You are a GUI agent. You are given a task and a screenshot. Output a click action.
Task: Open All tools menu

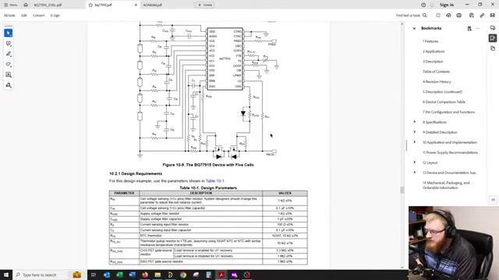click(x=9, y=16)
